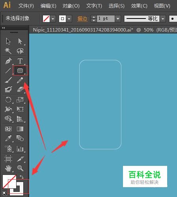Select the Magic Wand tool
The width and height of the screenshot is (177, 197).
[x=8, y=51]
